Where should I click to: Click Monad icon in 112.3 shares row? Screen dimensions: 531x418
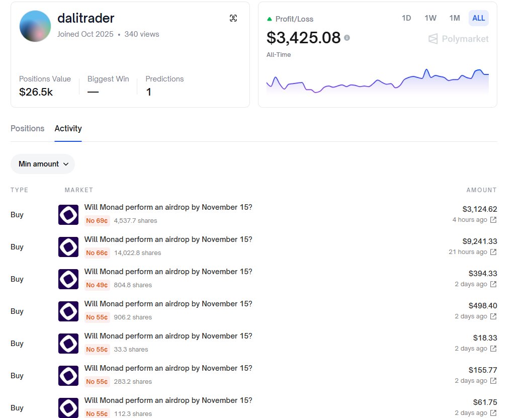coord(68,408)
